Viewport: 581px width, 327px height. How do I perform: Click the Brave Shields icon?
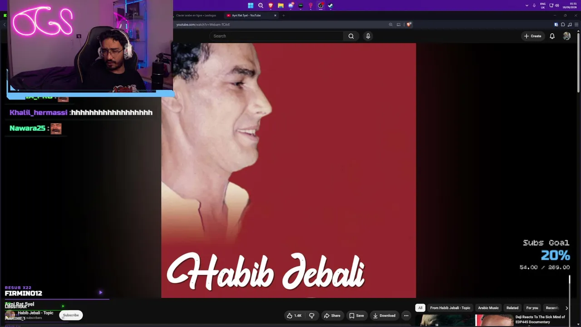(409, 25)
